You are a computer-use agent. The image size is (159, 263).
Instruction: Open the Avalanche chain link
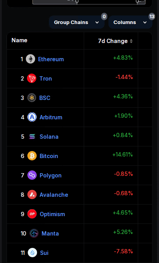(x=54, y=195)
